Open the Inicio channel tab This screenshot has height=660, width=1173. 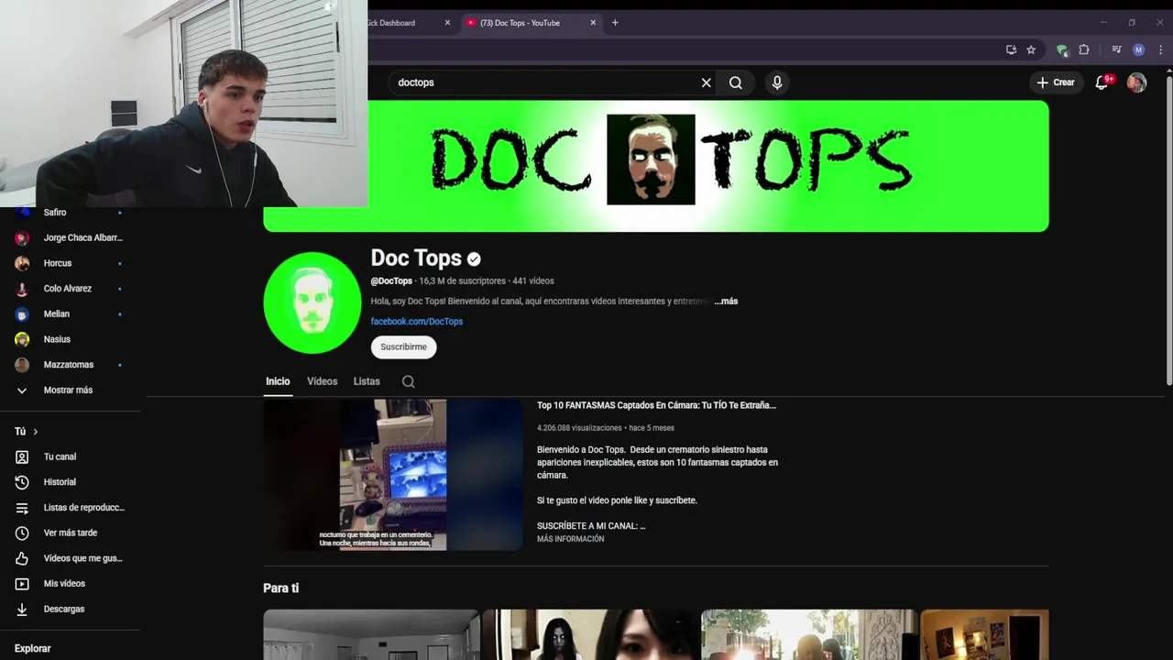pos(278,381)
